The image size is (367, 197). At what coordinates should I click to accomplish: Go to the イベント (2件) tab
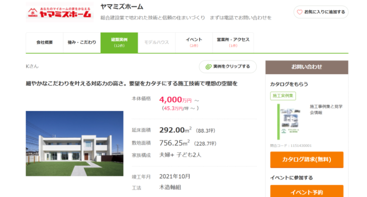click(194, 42)
